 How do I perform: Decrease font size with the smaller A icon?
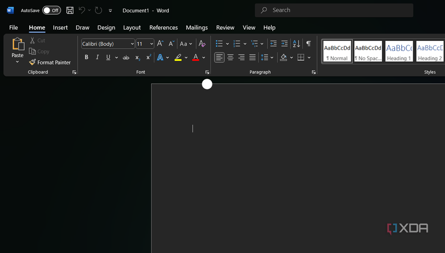click(x=172, y=44)
